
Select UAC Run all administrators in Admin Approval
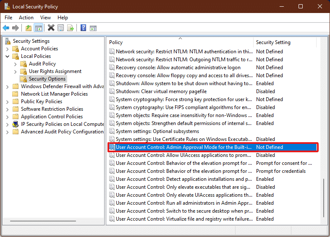213,203
